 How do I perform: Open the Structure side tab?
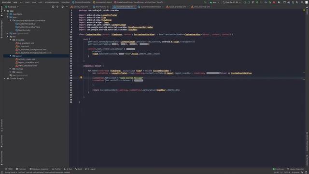point(1,126)
